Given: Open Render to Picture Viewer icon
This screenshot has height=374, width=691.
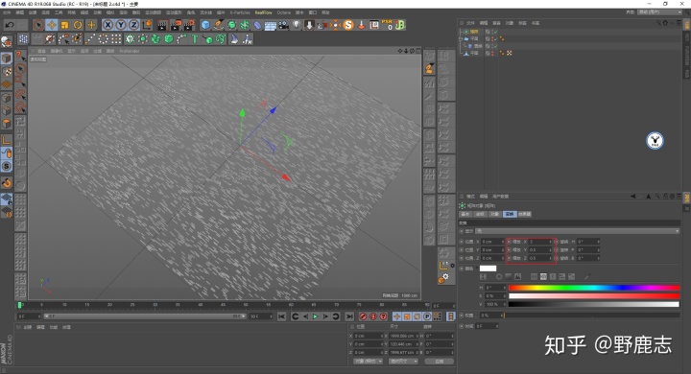Looking at the screenshot, I should [x=176, y=25].
